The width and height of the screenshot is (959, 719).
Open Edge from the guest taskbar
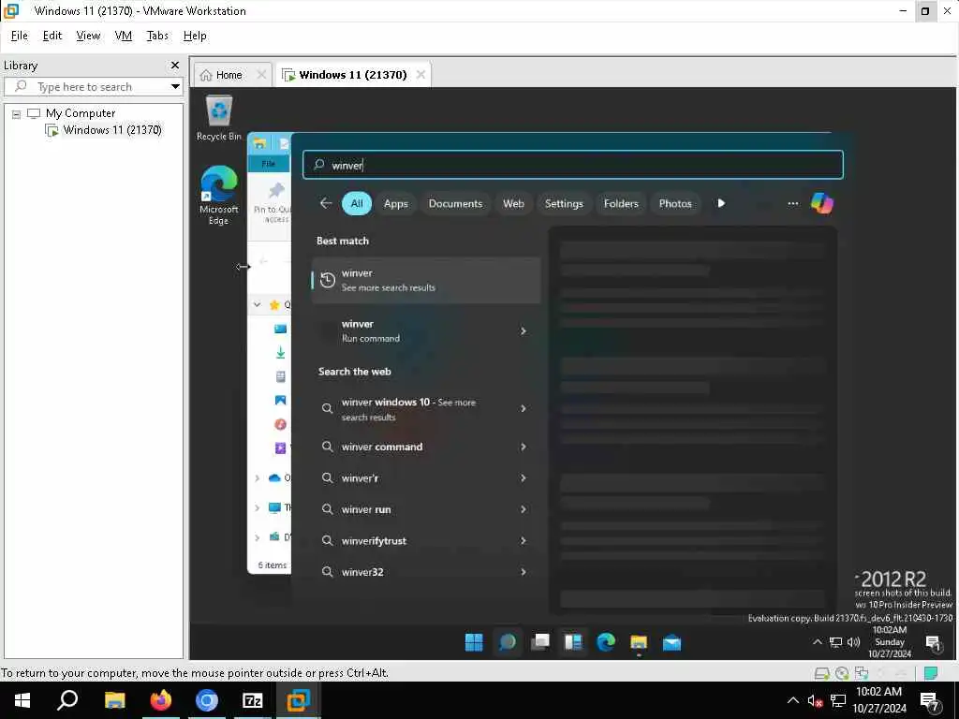(606, 642)
